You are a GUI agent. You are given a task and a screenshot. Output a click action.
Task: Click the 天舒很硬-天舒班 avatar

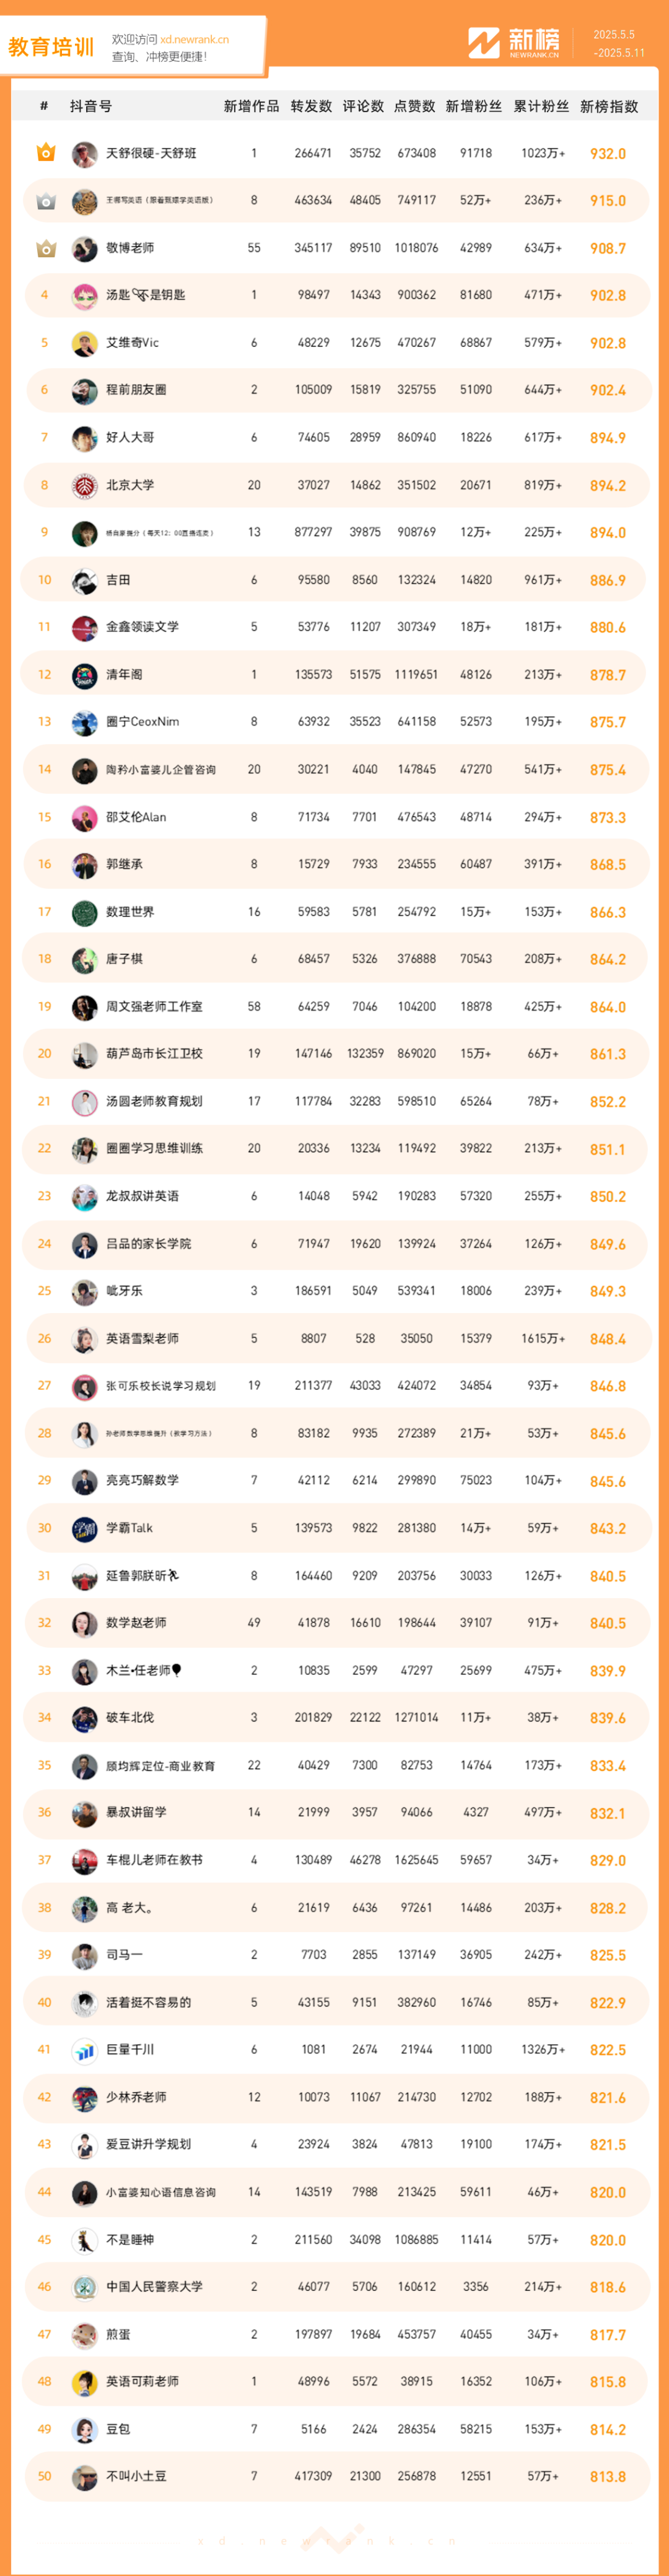(84, 153)
